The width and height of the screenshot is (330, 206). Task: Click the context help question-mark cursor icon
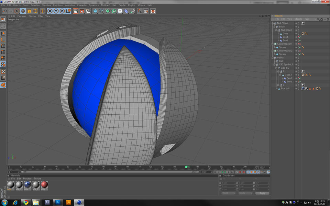140,11
